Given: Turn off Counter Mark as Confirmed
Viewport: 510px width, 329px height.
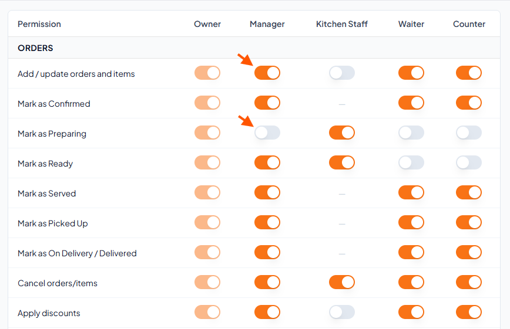Looking at the screenshot, I should click(469, 103).
